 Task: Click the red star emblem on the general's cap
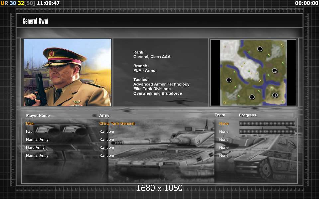52,53
